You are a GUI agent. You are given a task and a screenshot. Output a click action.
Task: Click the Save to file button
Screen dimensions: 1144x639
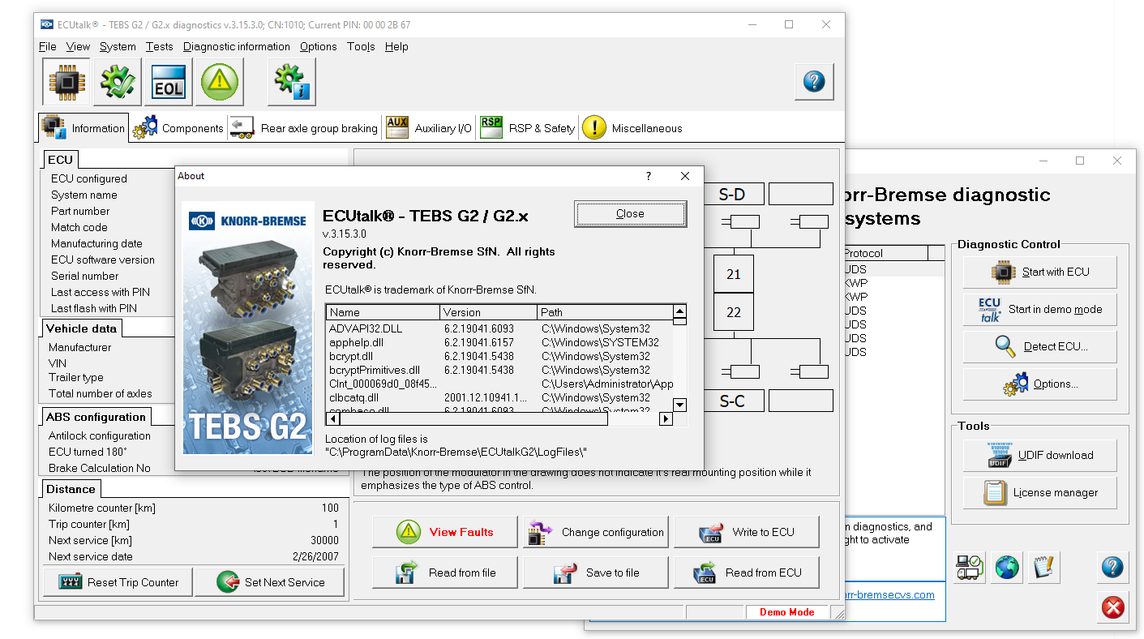(596, 573)
